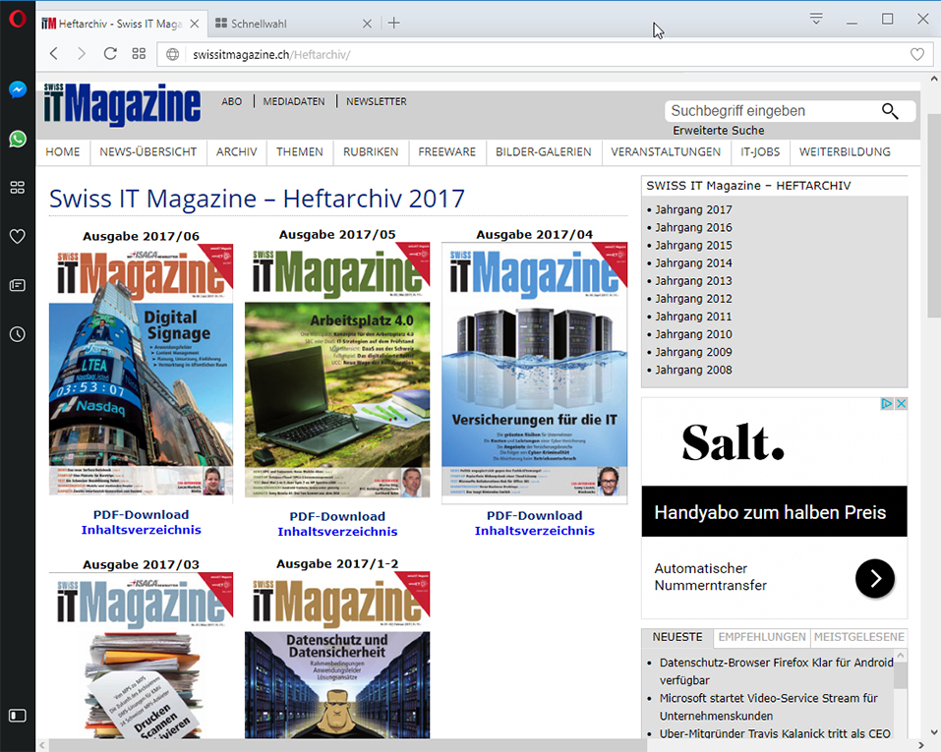941x752 pixels.
Task: Open Bookmarks heart in the sidebar
Action: (18, 237)
